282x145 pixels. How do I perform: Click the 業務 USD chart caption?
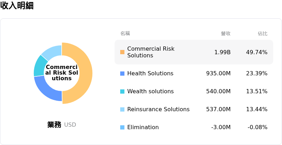pyautogui.click(x=62, y=125)
